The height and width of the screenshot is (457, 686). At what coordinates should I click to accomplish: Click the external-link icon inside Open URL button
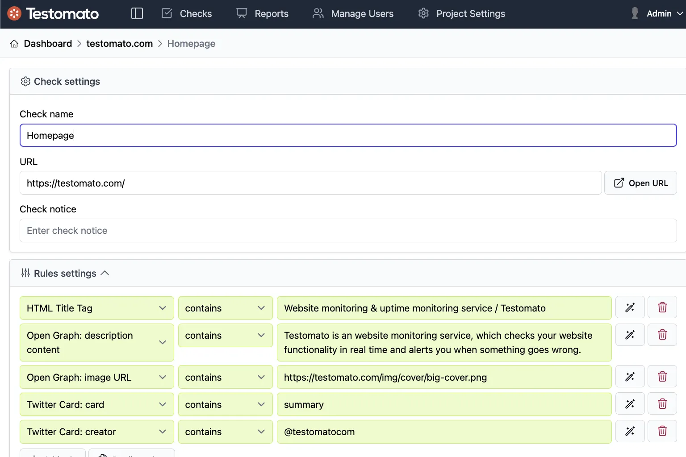coord(619,183)
